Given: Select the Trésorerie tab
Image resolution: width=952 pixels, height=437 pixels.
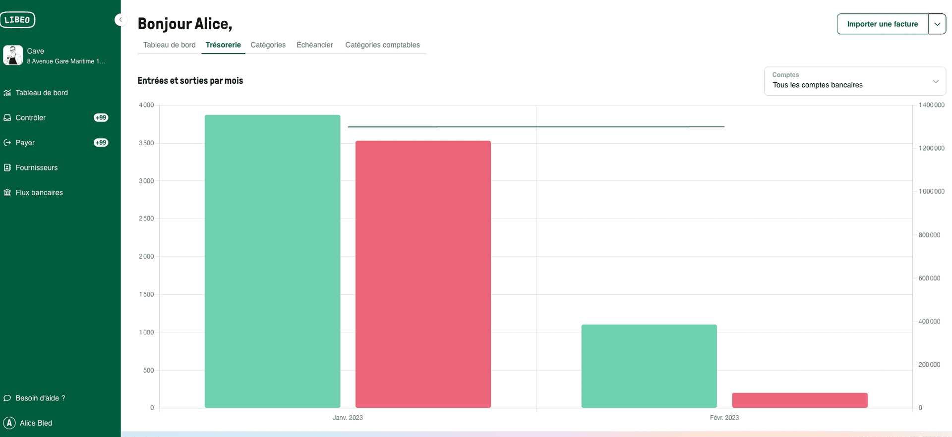Looking at the screenshot, I should (x=223, y=45).
